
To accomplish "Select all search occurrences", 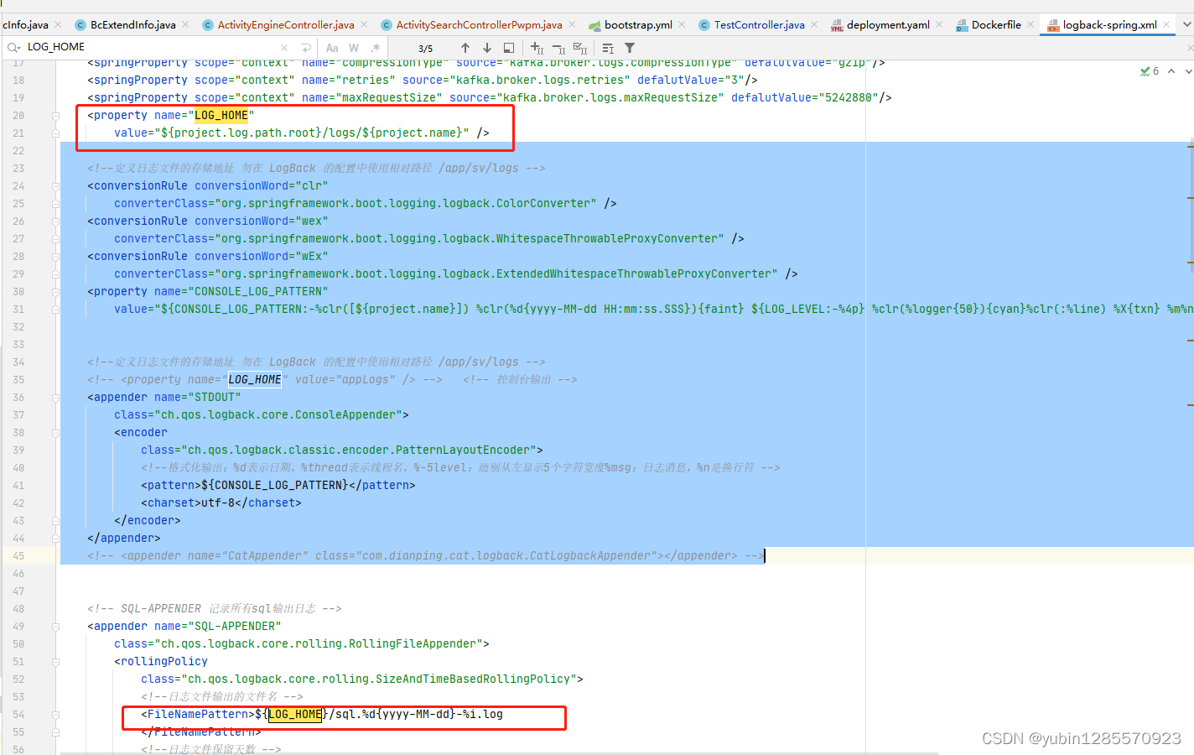I will pyautogui.click(x=580, y=48).
